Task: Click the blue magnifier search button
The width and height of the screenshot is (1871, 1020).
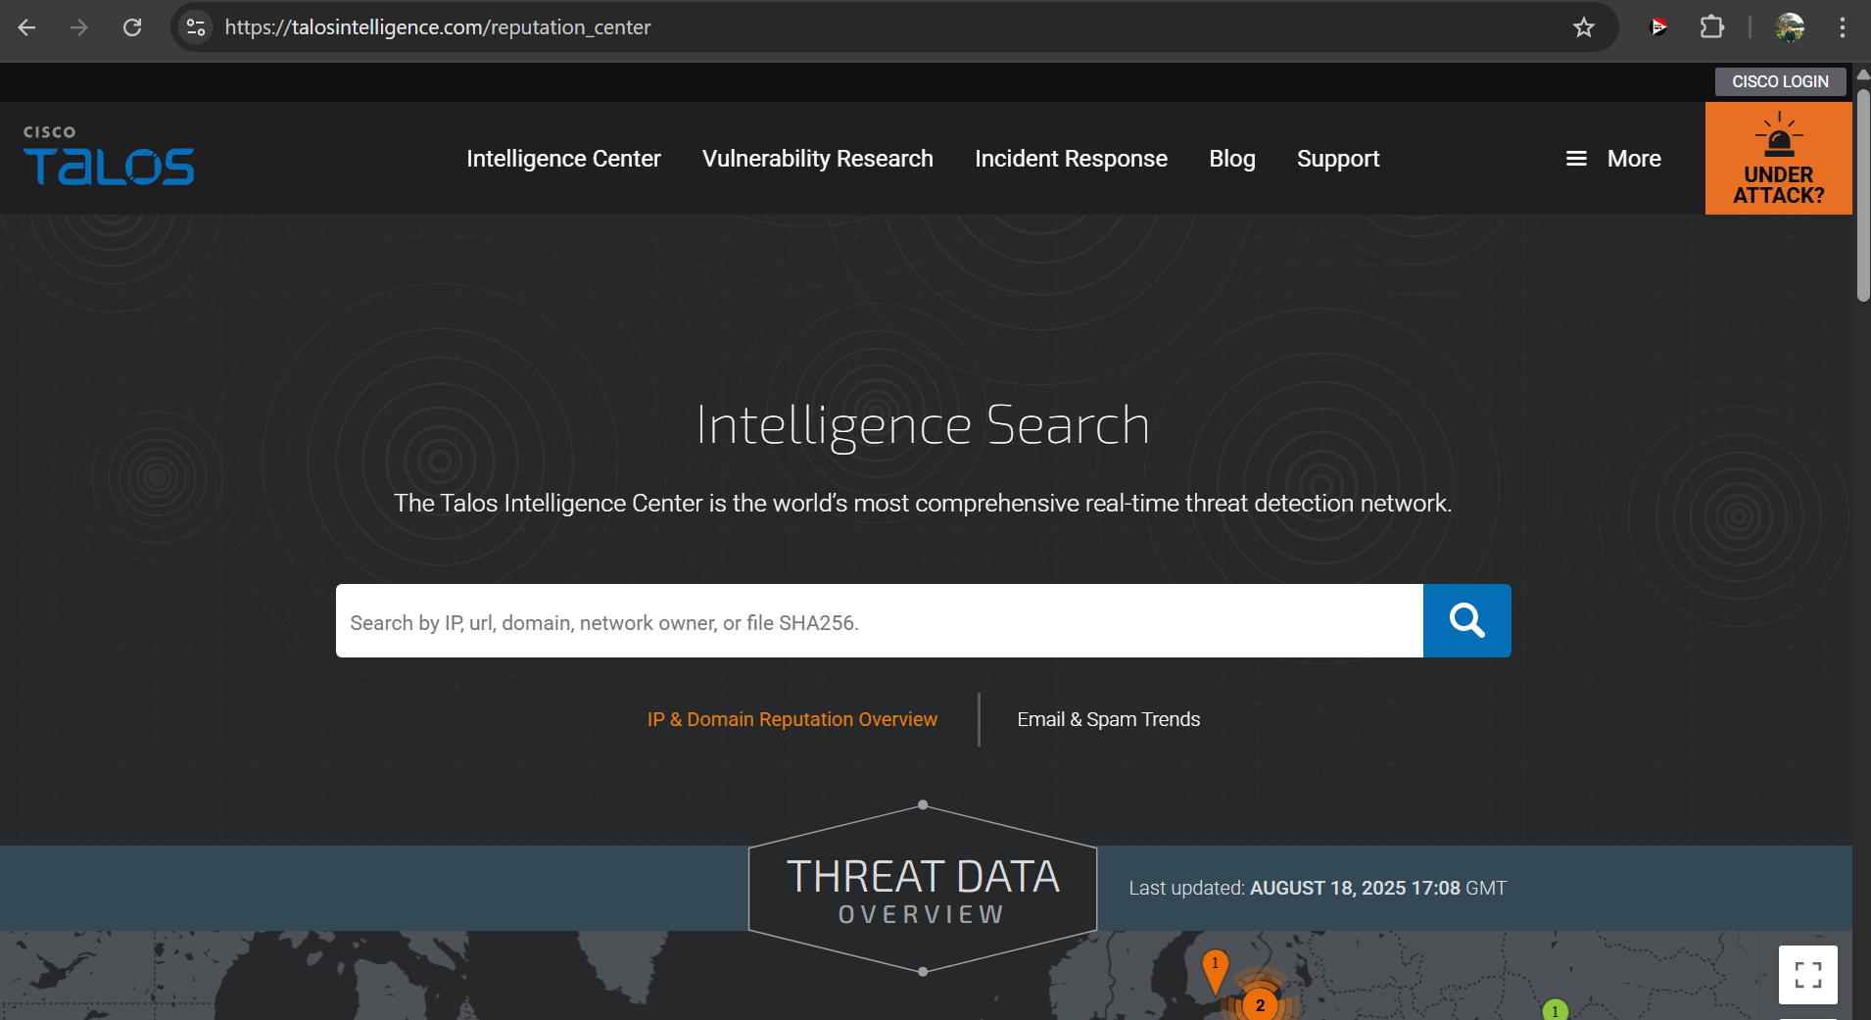Action: click(x=1466, y=620)
